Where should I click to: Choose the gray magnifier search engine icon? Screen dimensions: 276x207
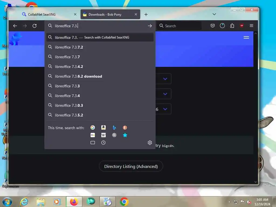114,135
